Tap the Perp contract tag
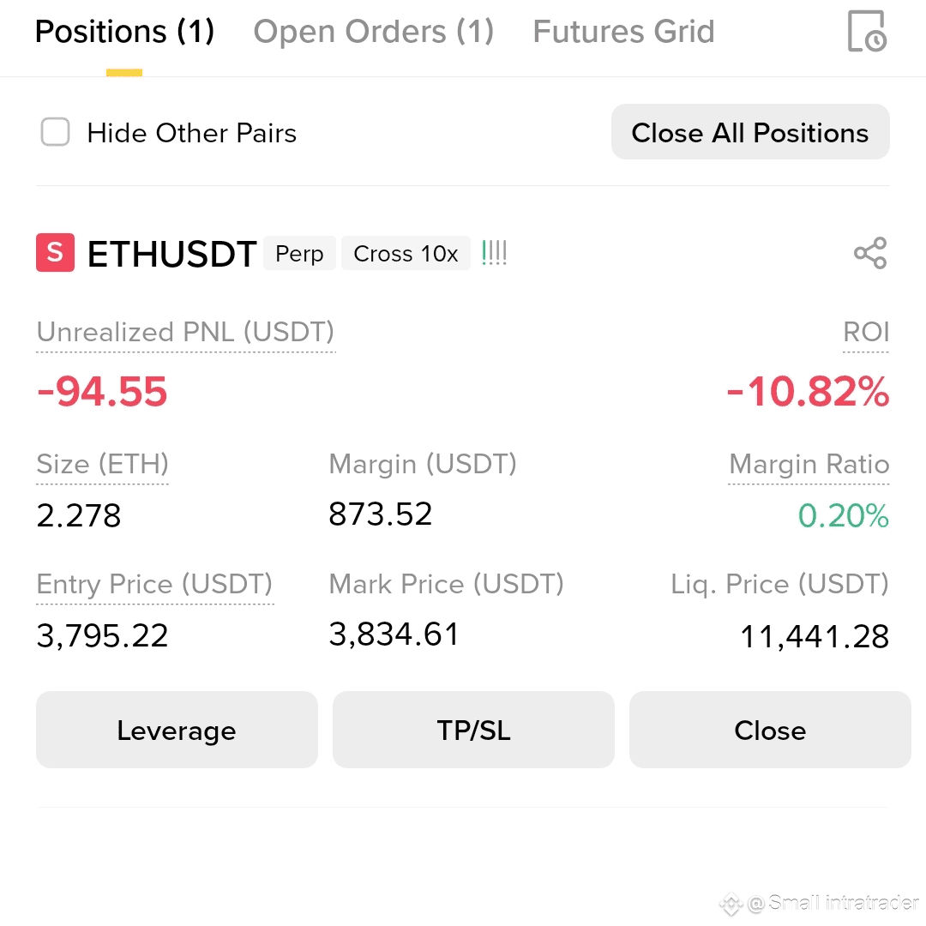The image size is (926, 926). point(299,253)
